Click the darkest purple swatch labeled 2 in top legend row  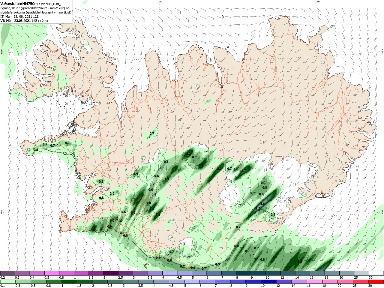pyautogui.click(x=111, y=273)
